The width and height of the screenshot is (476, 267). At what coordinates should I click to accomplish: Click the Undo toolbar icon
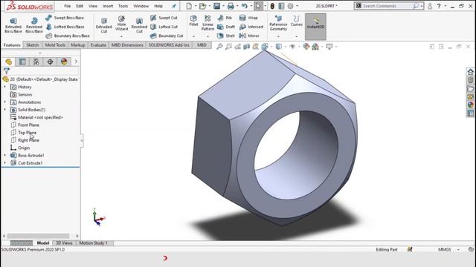[245, 6]
